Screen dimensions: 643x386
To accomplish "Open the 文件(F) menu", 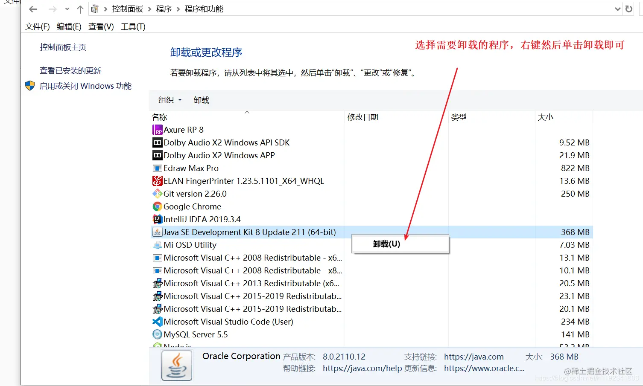I will [x=38, y=26].
